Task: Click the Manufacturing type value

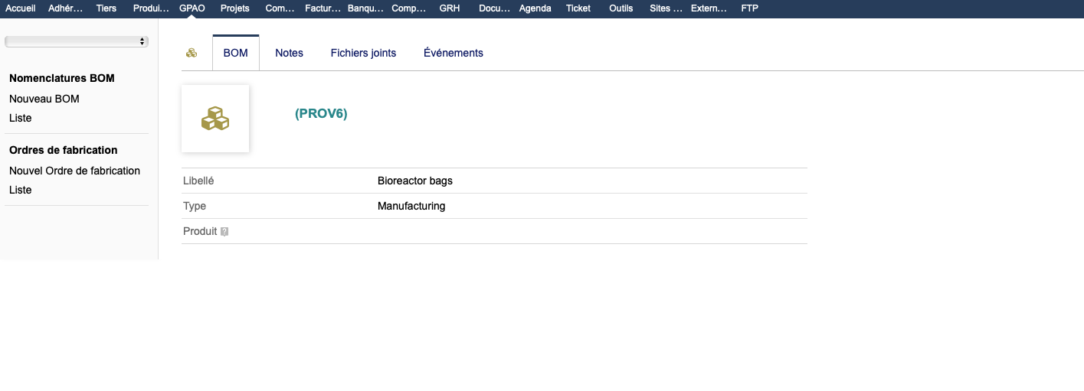Action: (x=411, y=206)
